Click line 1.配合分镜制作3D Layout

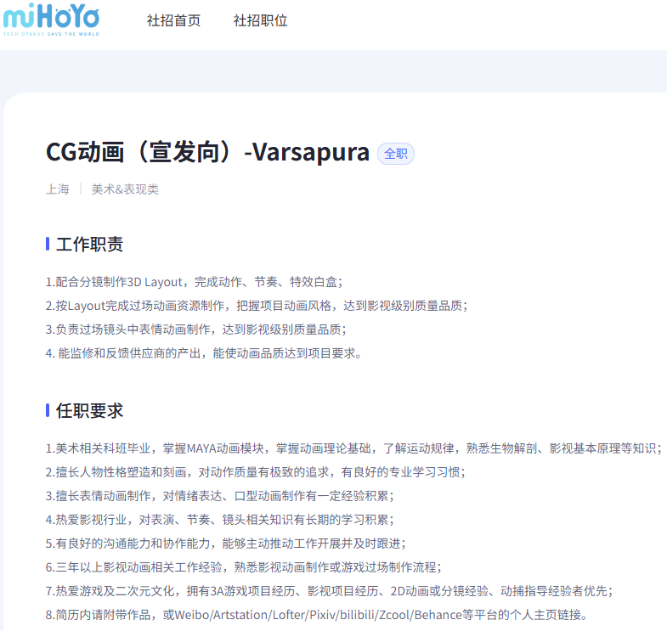coord(194,282)
